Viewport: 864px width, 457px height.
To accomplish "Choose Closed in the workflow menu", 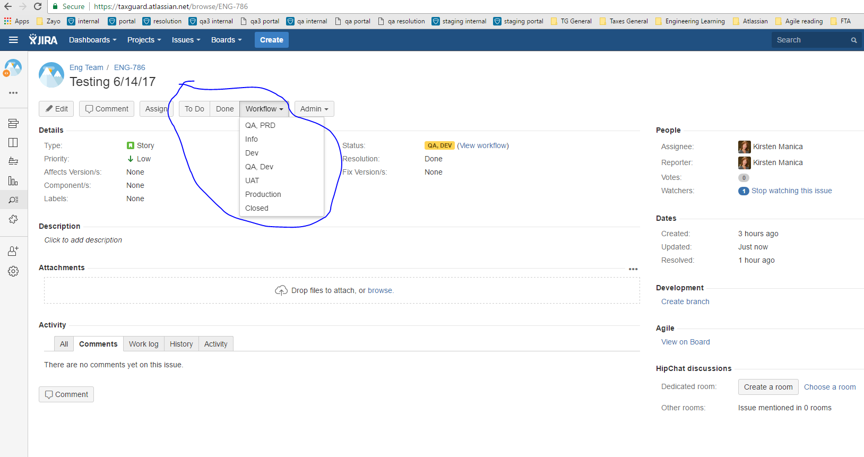I will coord(282,208).
